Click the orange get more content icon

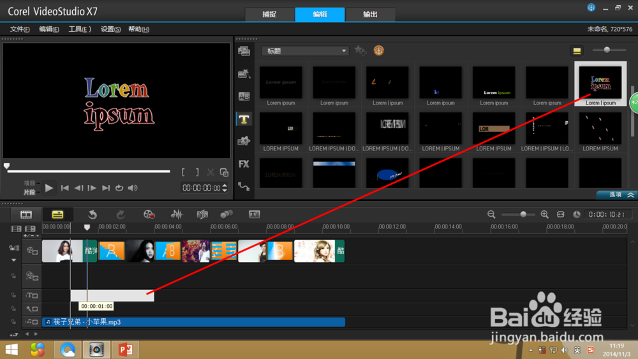(379, 50)
